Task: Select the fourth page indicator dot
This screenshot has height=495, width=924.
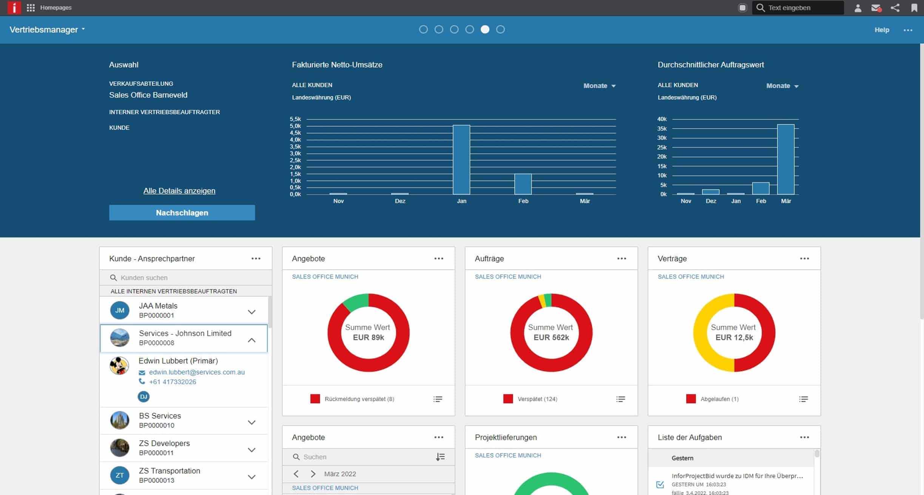Action: point(470,29)
